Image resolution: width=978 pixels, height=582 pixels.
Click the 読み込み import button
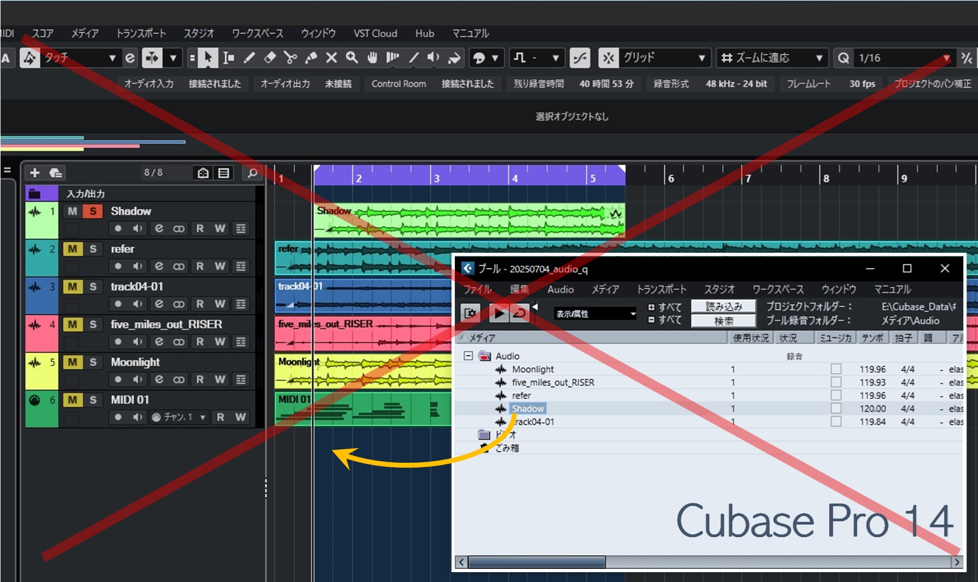(724, 306)
